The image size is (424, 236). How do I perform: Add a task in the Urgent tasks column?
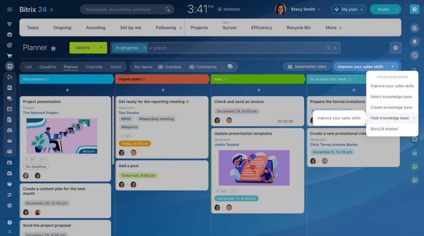point(163,90)
